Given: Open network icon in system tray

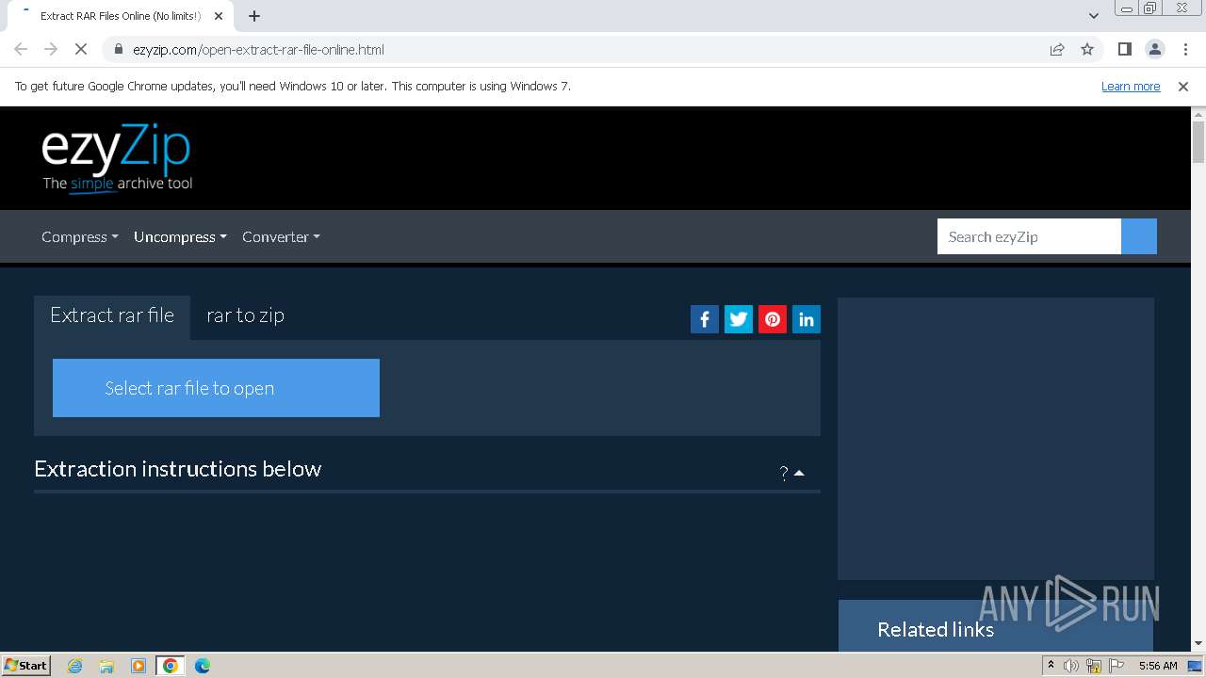Looking at the screenshot, I should point(1094,666).
